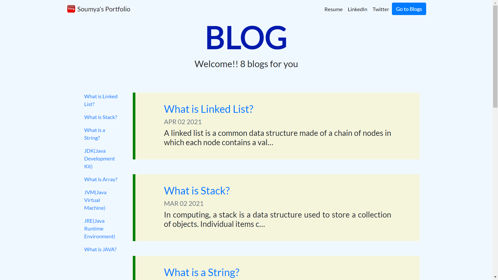This screenshot has height=280, width=498.
Task: Click the Go to Blogs button
Action: point(409,9)
